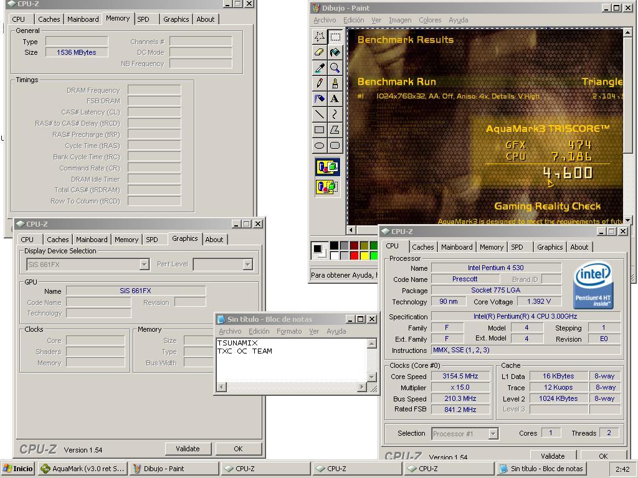This screenshot has width=638, height=478.
Task: Click the 2:42 clock in the system tray
Action: tap(622, 469)
